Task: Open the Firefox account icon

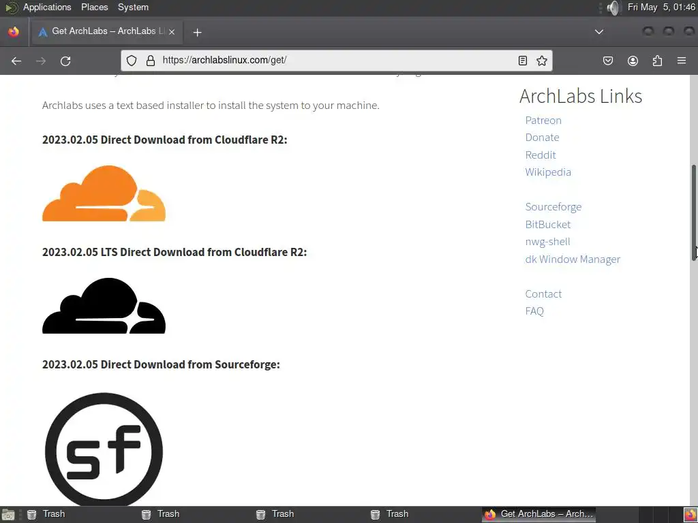Action: click(633, 61)
